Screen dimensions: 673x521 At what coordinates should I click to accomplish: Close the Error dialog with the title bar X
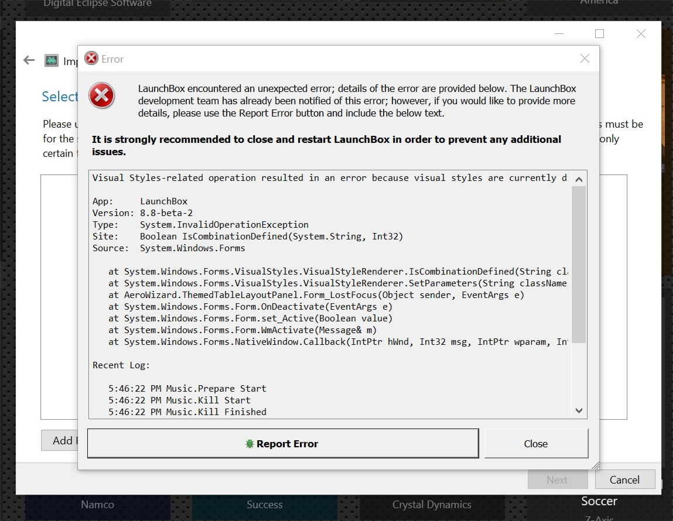pyautogui.click(x=585, y=59)
